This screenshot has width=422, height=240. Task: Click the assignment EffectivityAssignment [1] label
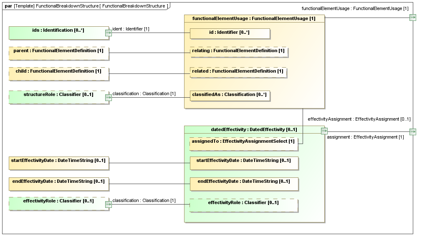click(x=365, y=137)
